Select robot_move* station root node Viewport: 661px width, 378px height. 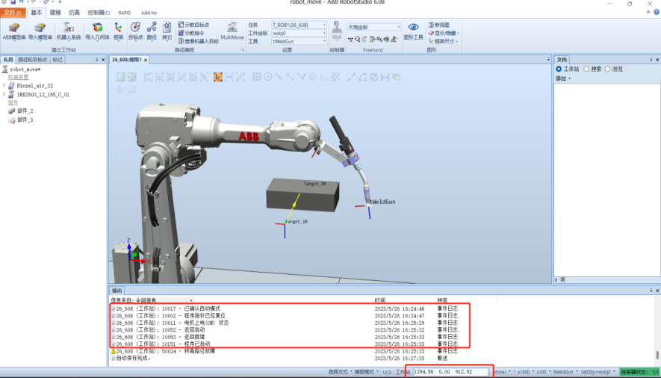click(x=25, y=69)
